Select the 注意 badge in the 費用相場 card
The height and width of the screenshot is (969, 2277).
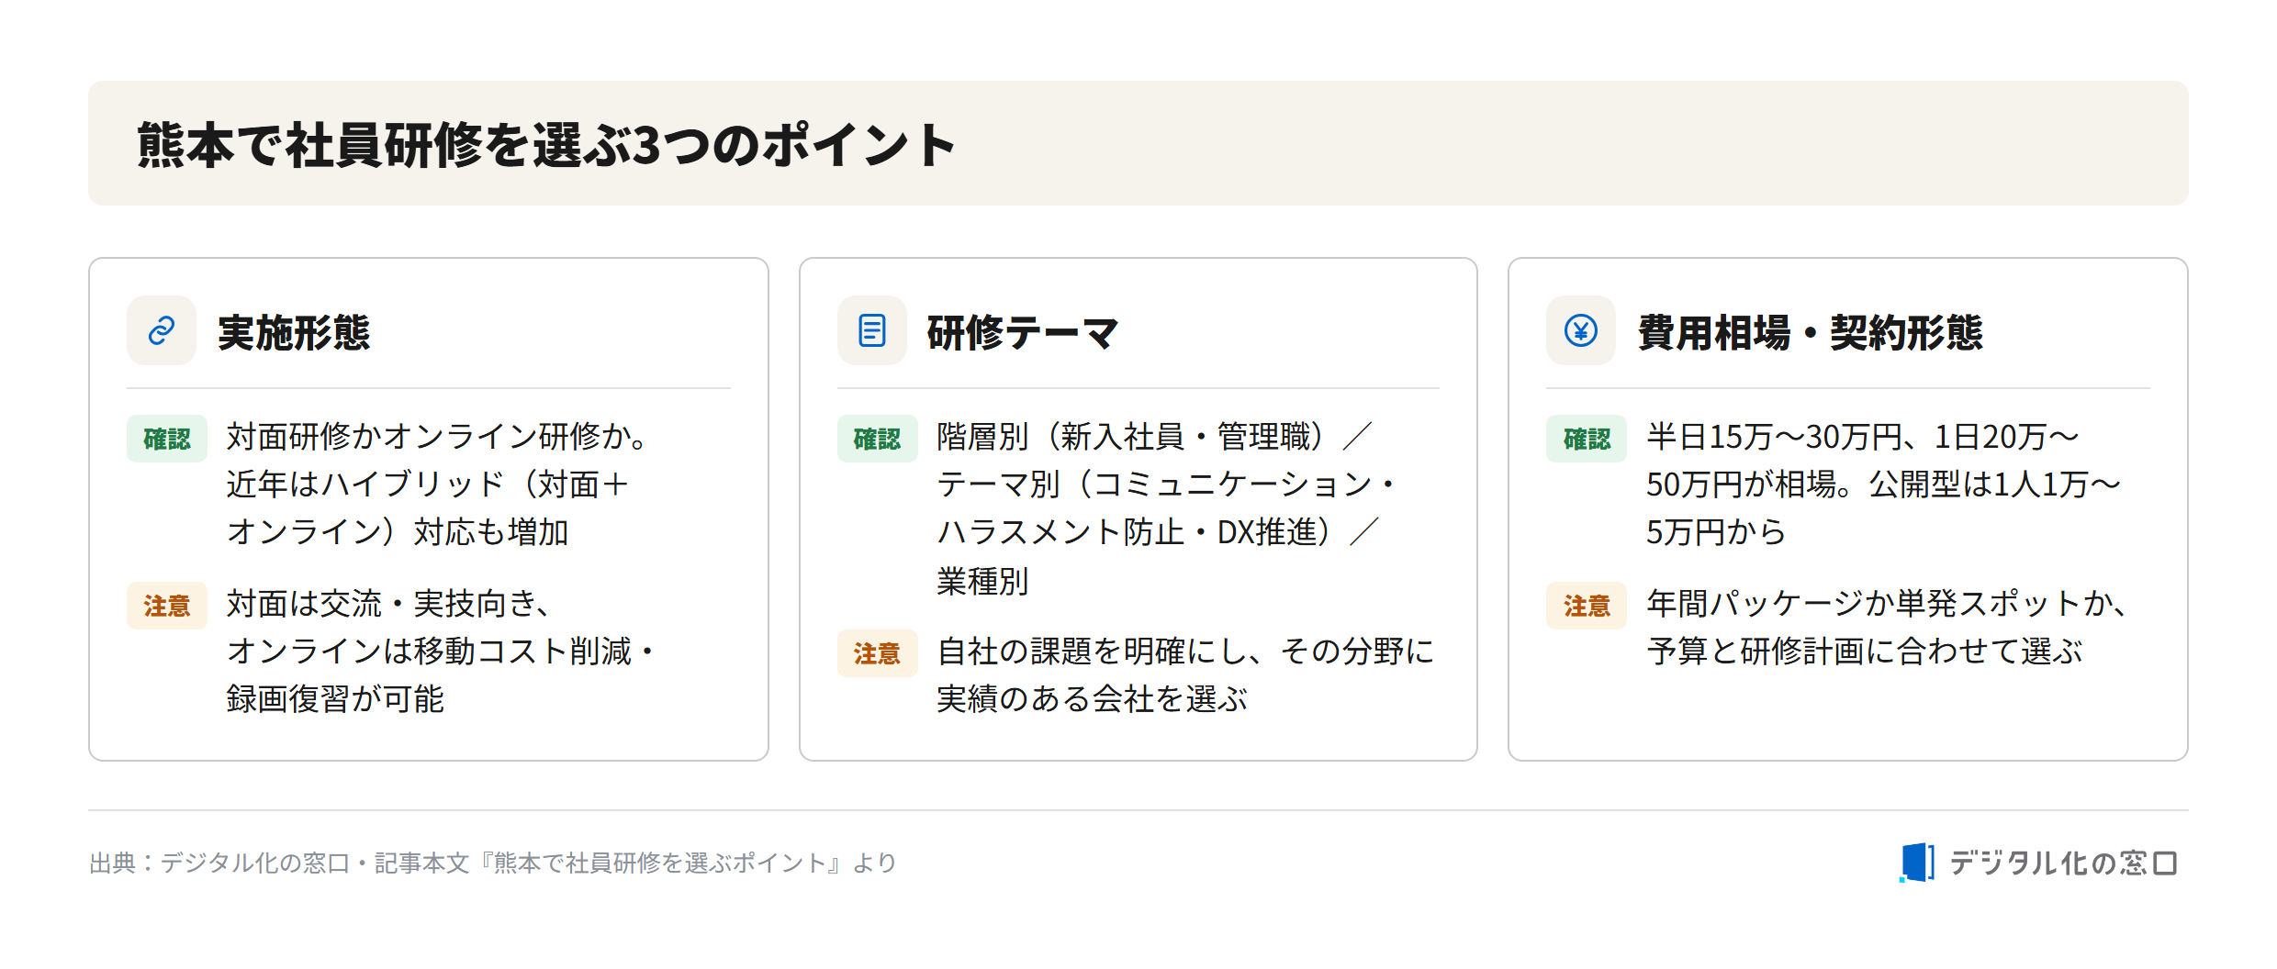click(x=1587, y=606)
